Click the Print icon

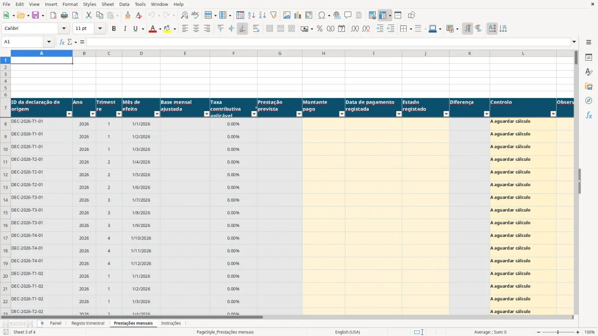[x=64, y=15]
